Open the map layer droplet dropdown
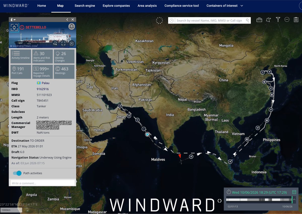This screenshot has height=214, width=302. [13, 20]
